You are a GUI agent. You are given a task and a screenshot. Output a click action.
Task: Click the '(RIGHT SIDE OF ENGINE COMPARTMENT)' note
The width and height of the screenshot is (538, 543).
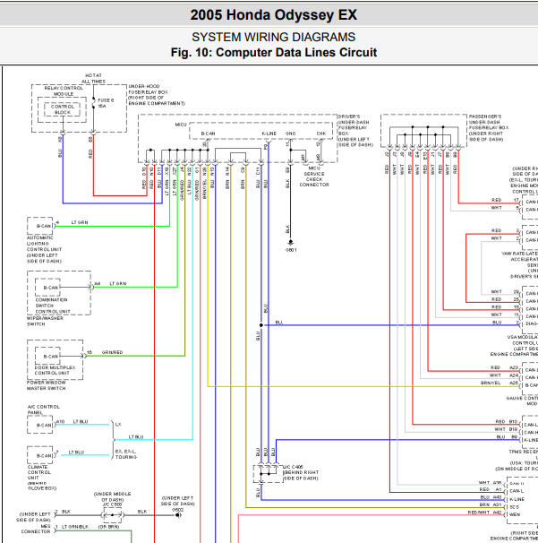point(157,100)
